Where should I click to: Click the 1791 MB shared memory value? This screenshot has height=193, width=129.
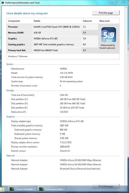coord(64,138)
